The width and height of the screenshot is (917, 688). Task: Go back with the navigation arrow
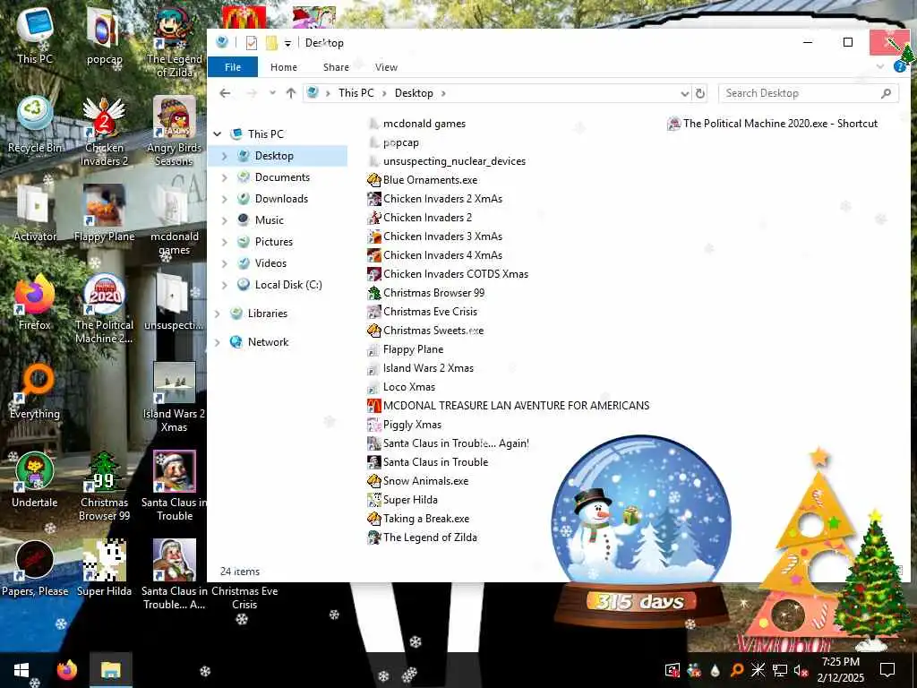coord(225,93)
